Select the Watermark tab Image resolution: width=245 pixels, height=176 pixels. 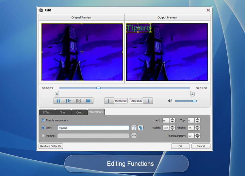click(96, 112)
